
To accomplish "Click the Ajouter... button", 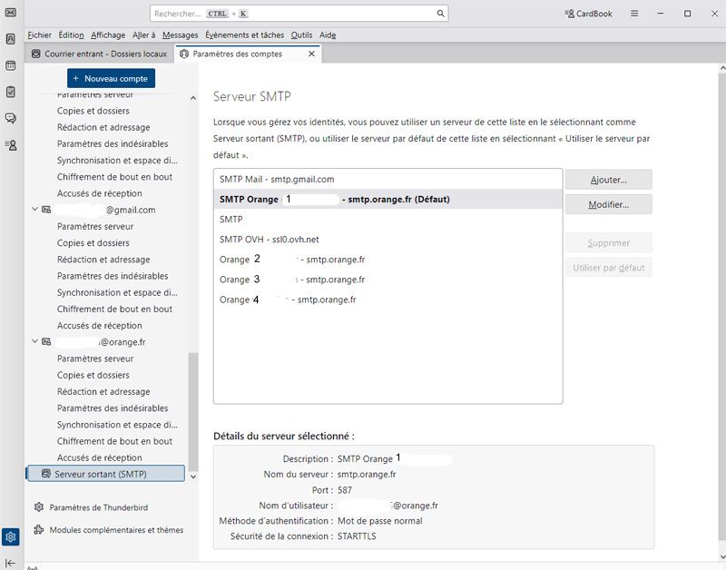I will click(608, 180).
